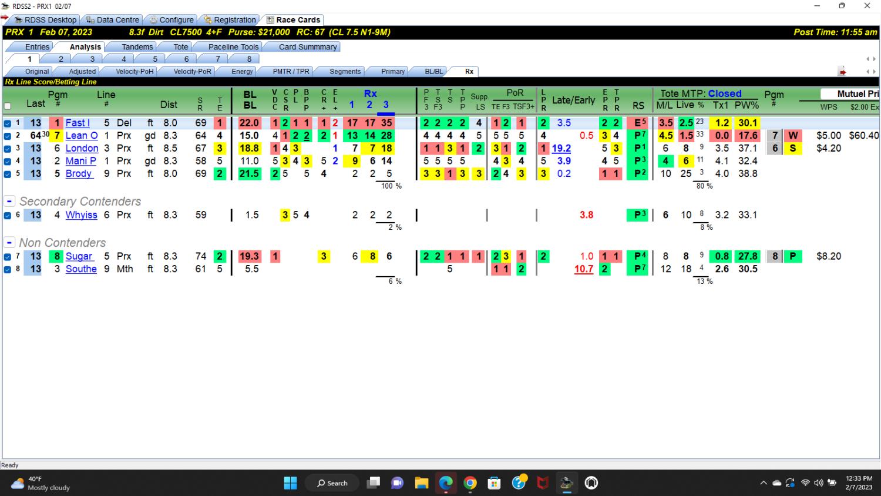The image size is (881, 496).
Task: Open Microsoft Edge from the taskbar
Action: coord(446,483)
